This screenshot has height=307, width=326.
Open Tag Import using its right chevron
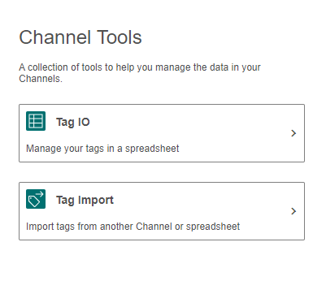(x=293, y=211)
